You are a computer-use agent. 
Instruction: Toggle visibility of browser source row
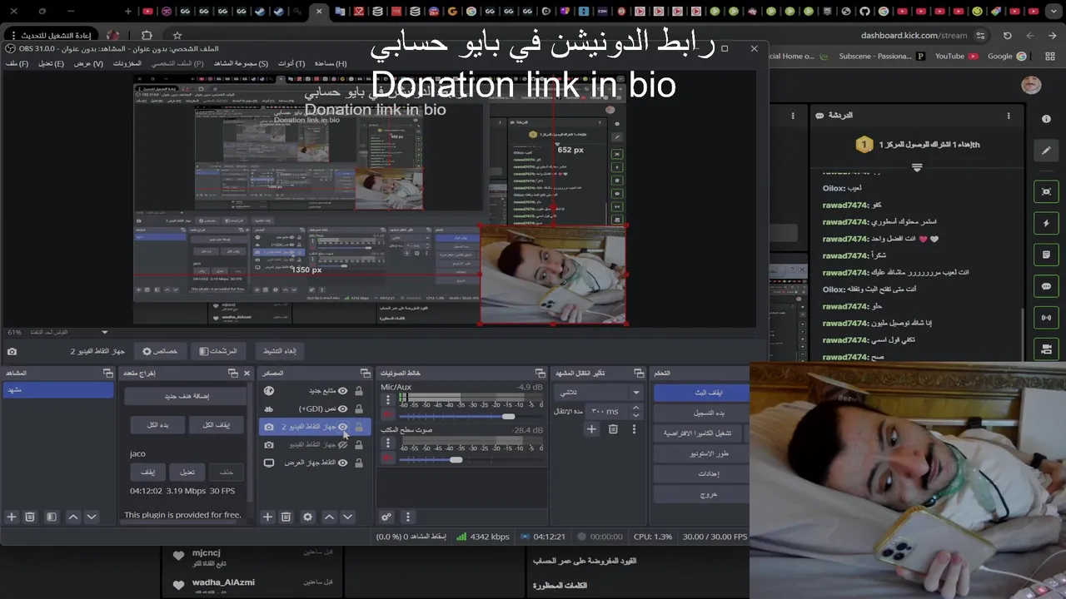click(342, 391)
